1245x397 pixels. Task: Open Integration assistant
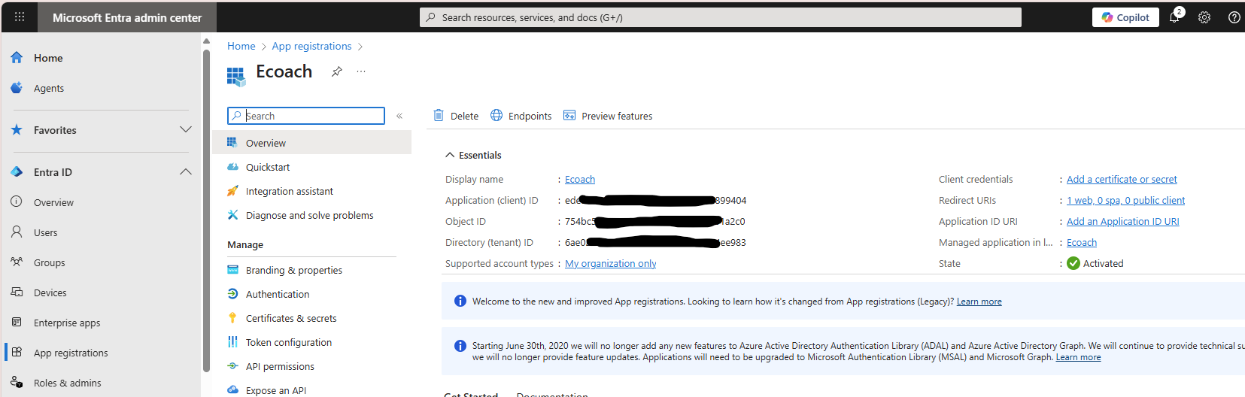coord(290,191)
